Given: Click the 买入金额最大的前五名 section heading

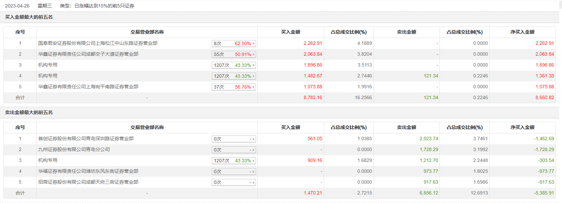Looking at the screenshot, I should coord(29,17).
